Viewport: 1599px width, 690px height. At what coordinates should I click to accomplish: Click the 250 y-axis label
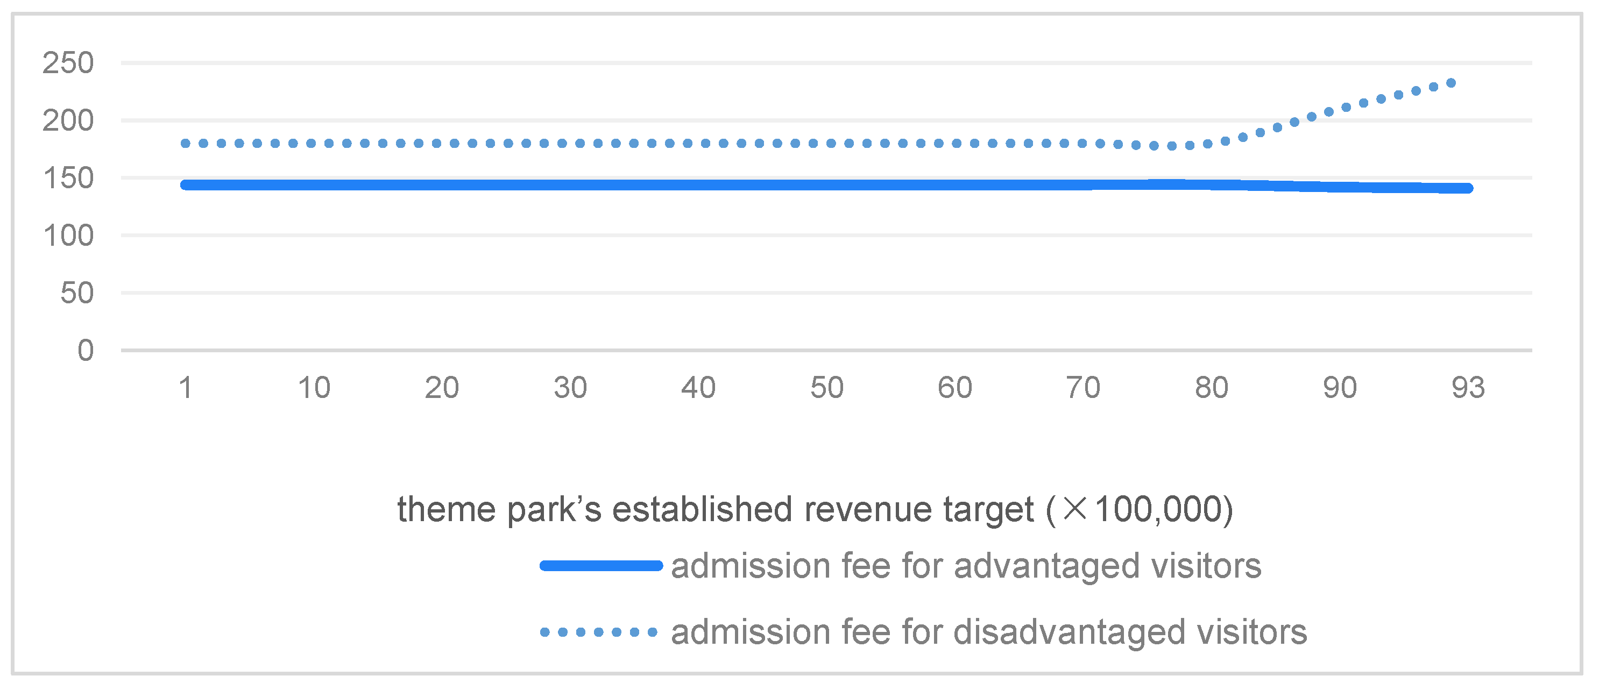[x=68, y=63]
